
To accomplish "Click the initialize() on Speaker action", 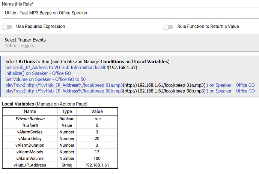I will coord(38,73).
